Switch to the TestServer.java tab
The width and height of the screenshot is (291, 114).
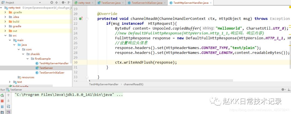[110, 3]
